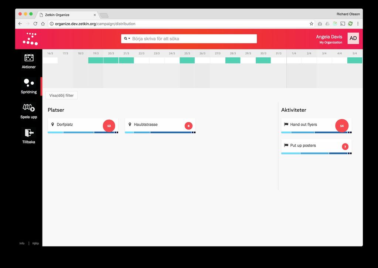
Task: Open a new browser tab
Action: click(x=104, y=16)
